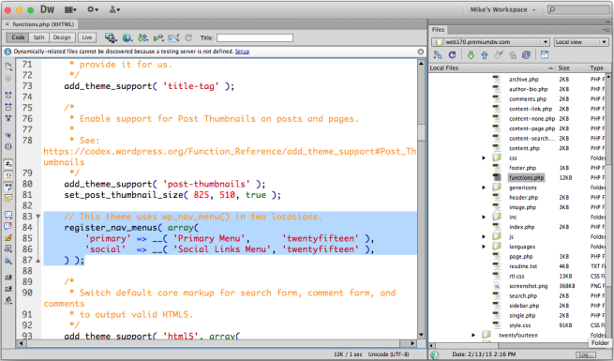614x361 pixels.
Task: Select the Files panel tab
Action: [x=438, y=30]
